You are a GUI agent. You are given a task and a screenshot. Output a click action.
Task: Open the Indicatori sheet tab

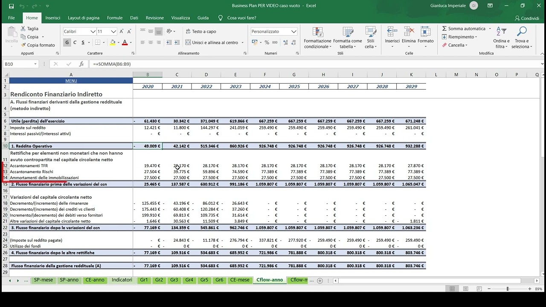(x=122, y=280)
